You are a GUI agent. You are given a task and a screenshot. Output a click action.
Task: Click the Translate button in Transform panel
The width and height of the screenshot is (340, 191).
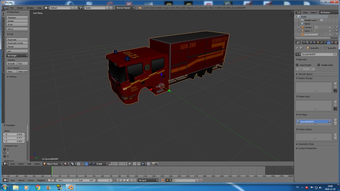pos(17,18)
